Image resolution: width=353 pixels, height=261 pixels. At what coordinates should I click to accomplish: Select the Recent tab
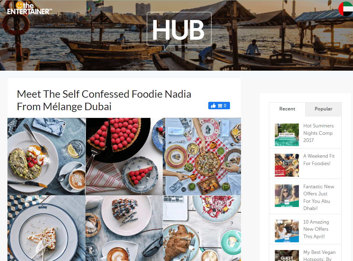click(287, 109)
